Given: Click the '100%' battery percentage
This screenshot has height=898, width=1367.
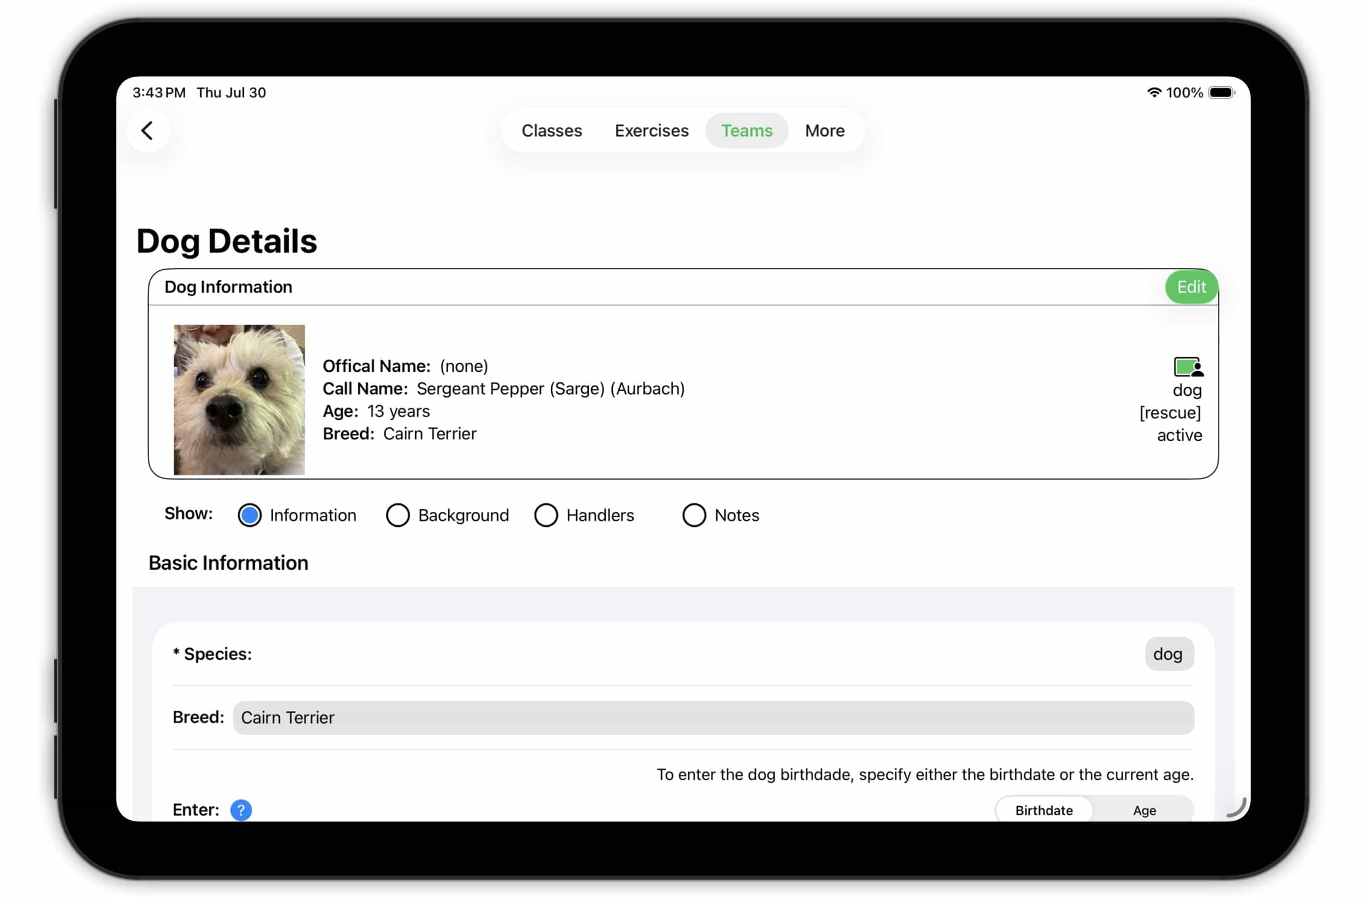Looking at the screenshot, I should pyautogui.click(x=1184, y=92).
